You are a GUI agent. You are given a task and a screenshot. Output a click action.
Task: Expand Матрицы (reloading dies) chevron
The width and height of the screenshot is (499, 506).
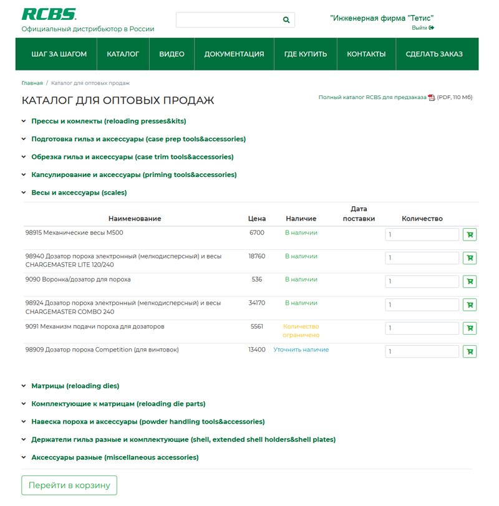(24, 386)
